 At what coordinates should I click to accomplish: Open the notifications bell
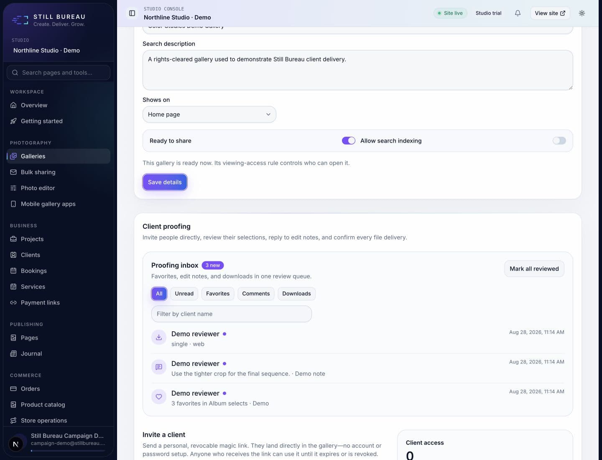518,13
